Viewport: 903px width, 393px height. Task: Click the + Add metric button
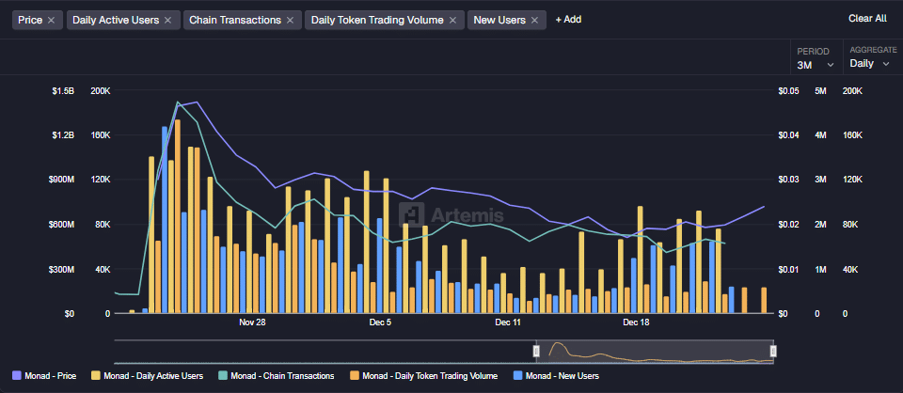pos(568,20)
